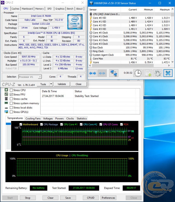Switch to the Voltages tab

tap(48, 119)
